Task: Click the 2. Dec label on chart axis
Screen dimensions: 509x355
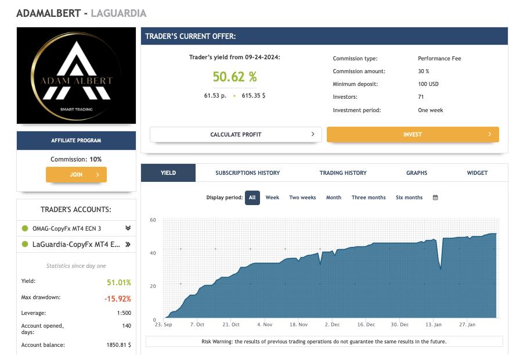Action: (332, 324)
